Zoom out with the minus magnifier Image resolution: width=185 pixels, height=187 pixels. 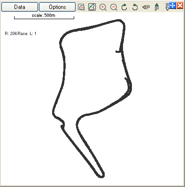pyautogui.click(x=114, y=7)
